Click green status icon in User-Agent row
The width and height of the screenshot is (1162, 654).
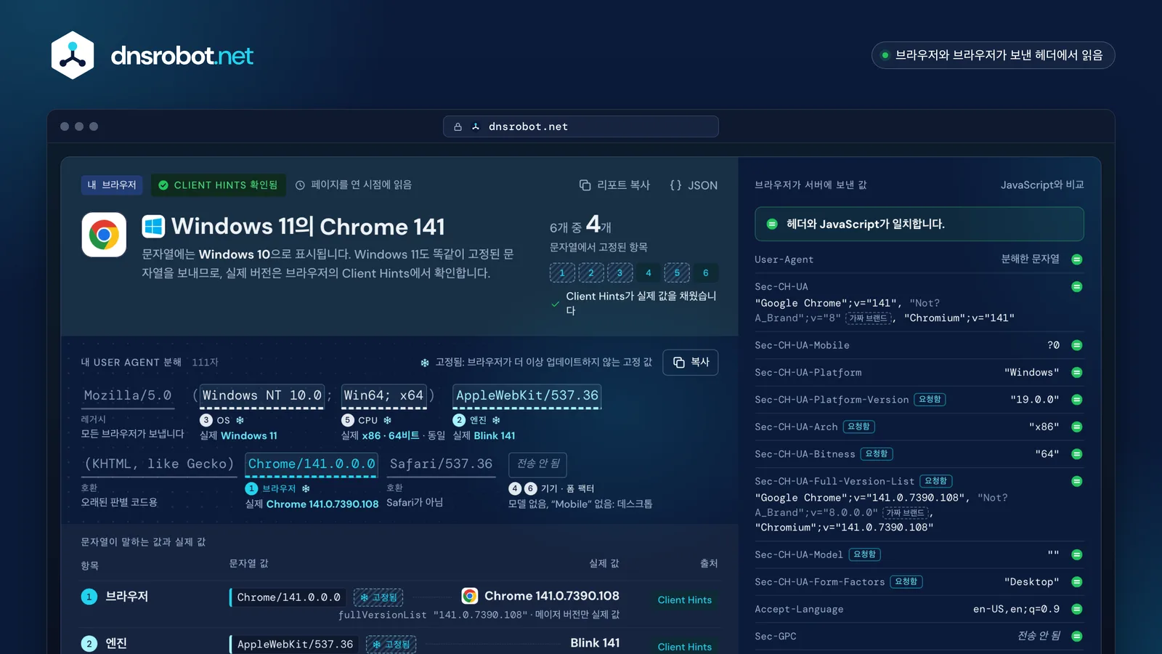tap(1077, 259)
